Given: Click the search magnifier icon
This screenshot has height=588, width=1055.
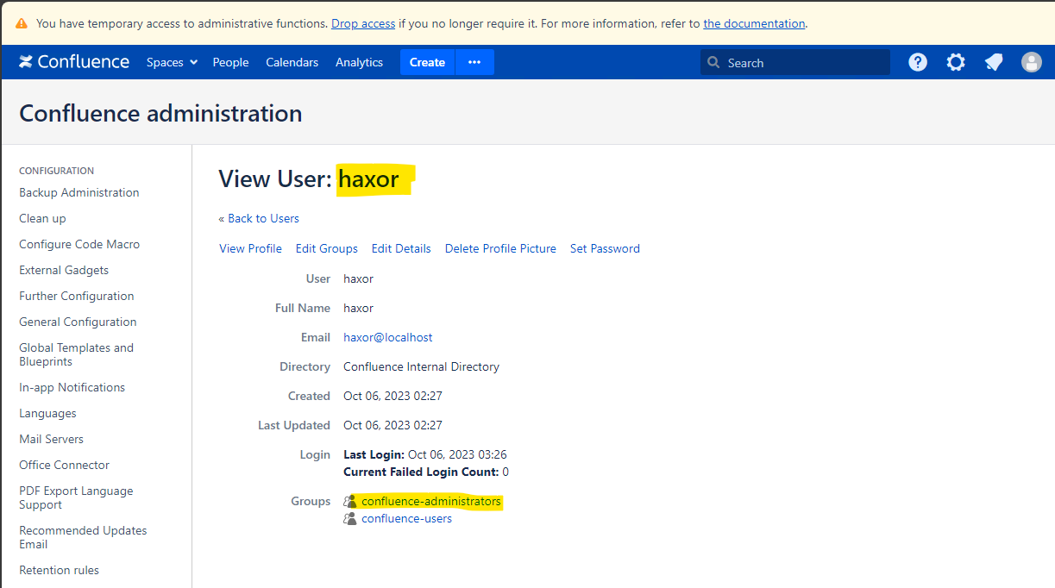Looking at the screenshot, I should [x=713, y=62].
